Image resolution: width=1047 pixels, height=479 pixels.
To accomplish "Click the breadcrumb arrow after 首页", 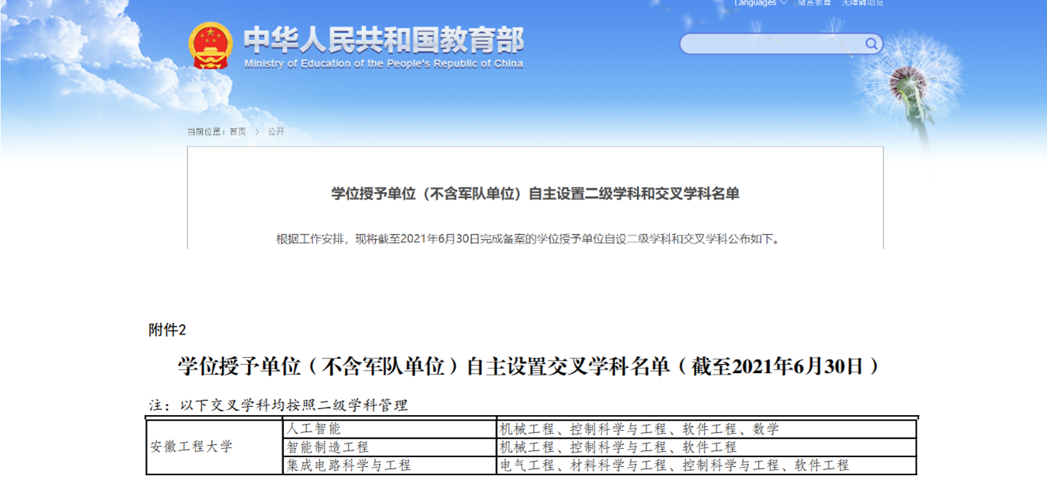I will click(x=257, y=132).
